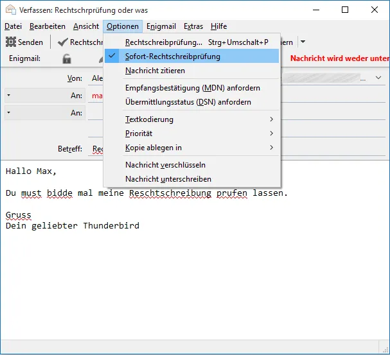Open the Von sender account dropdown chevron
390x355 pixels.
coord(378,78)
